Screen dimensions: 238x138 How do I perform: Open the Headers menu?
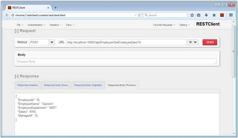[55, 25]
